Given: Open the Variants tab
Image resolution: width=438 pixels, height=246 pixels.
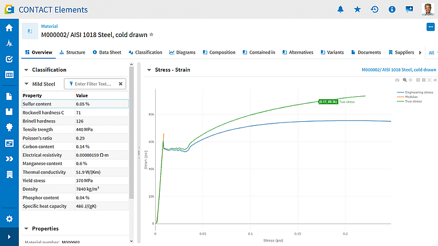Looking at the screenshot, I should [332, 52].
